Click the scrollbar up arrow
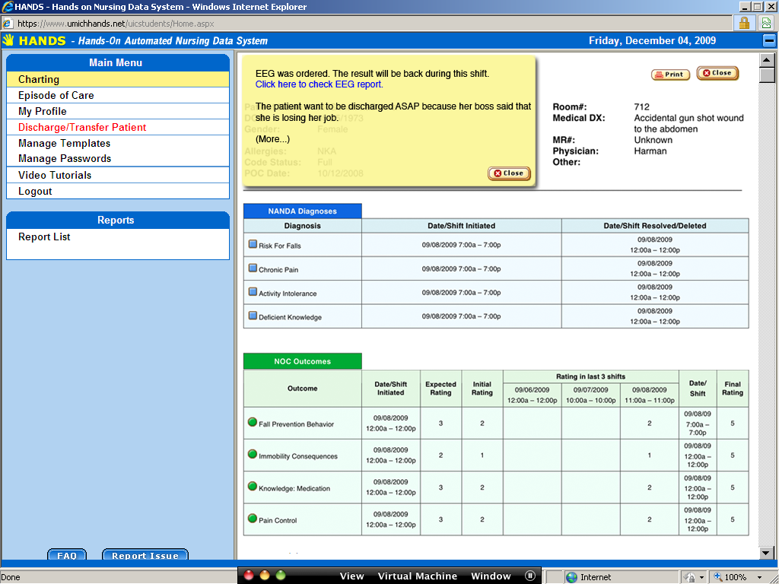 (x=767, y=60)
